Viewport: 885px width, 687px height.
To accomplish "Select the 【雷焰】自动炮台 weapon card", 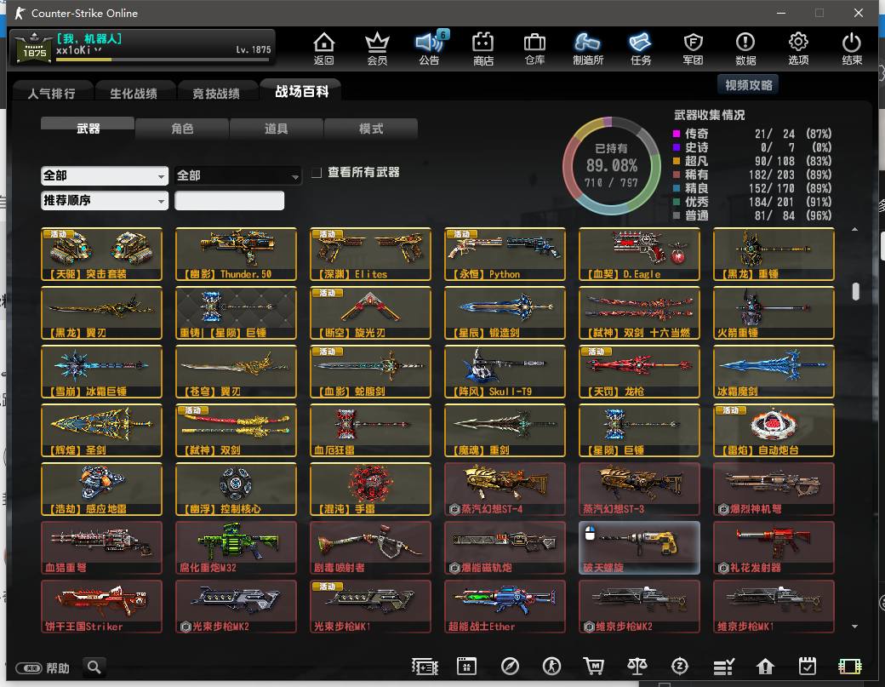I will (x=774, y=430).
